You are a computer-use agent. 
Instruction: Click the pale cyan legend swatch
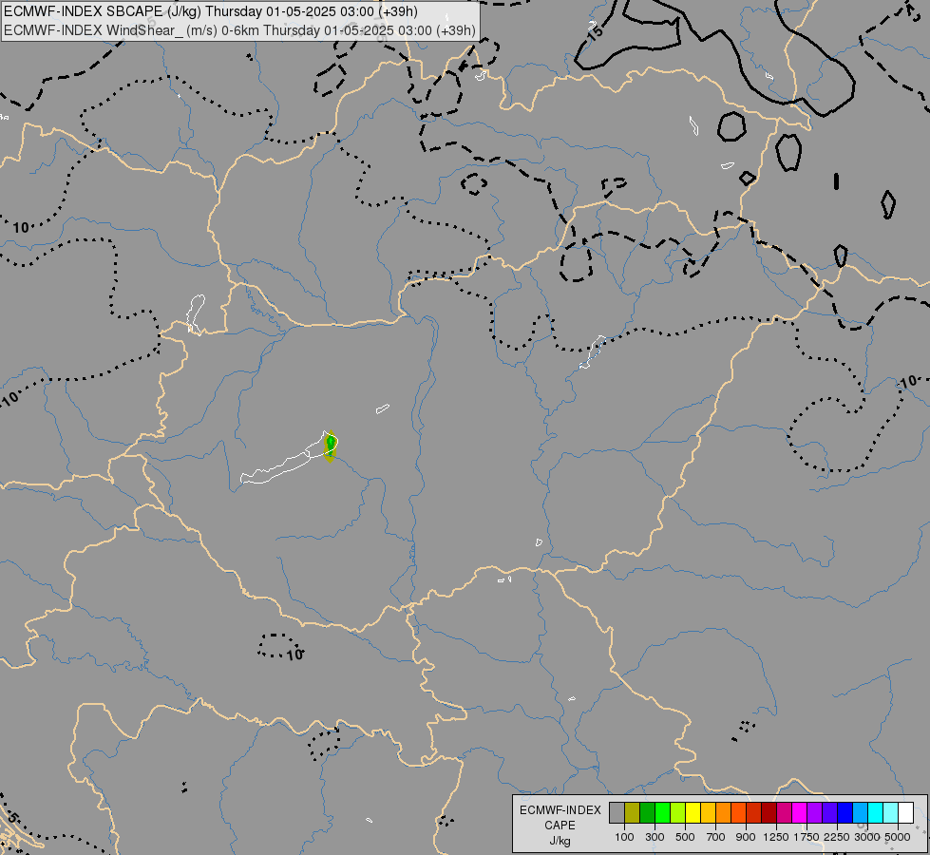point(890,813)
